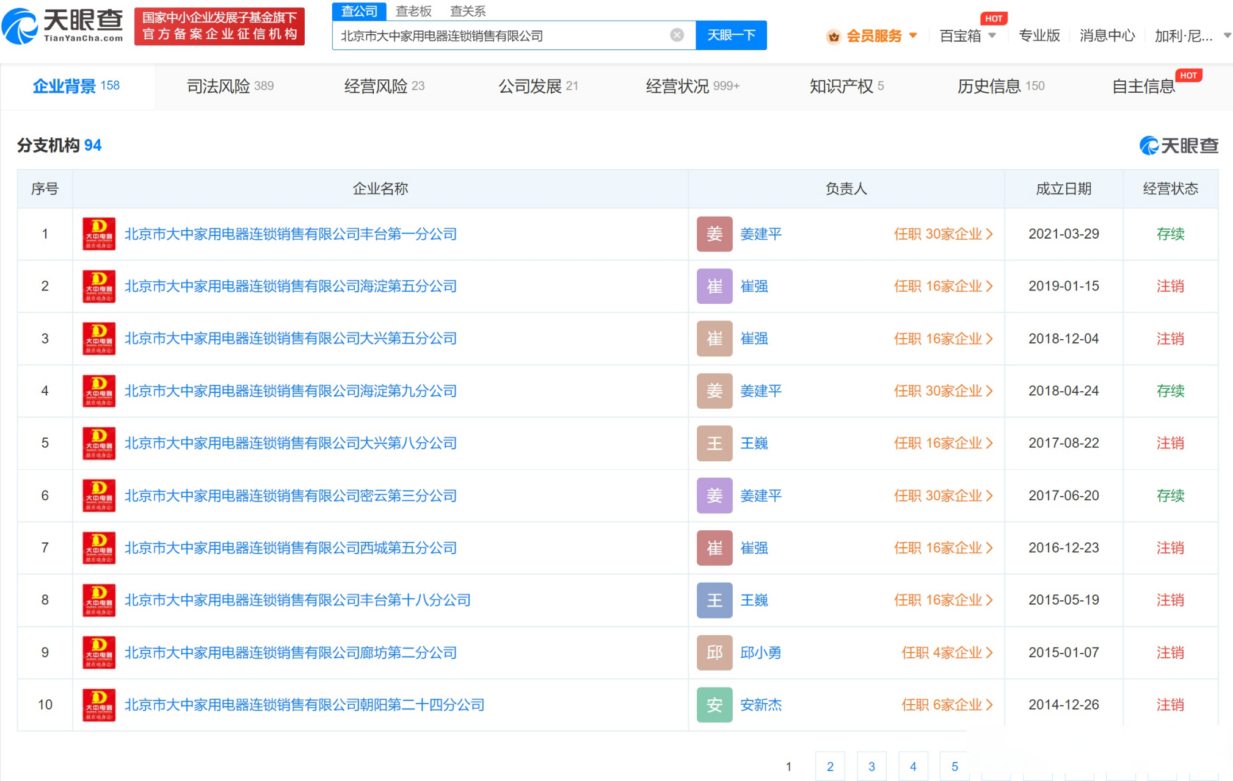1233x781 pixels.
Task: Switch to 查老板 search tab
Action: click(413, 11)
